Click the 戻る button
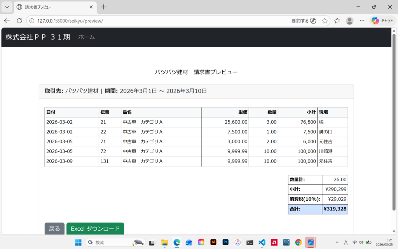Viewport: 398px width, 249px height. (54, 229)
